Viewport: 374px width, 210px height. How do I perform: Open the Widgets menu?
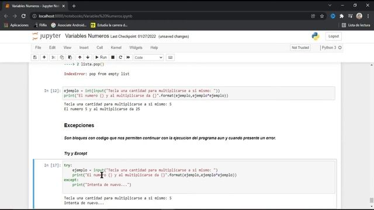136,48
